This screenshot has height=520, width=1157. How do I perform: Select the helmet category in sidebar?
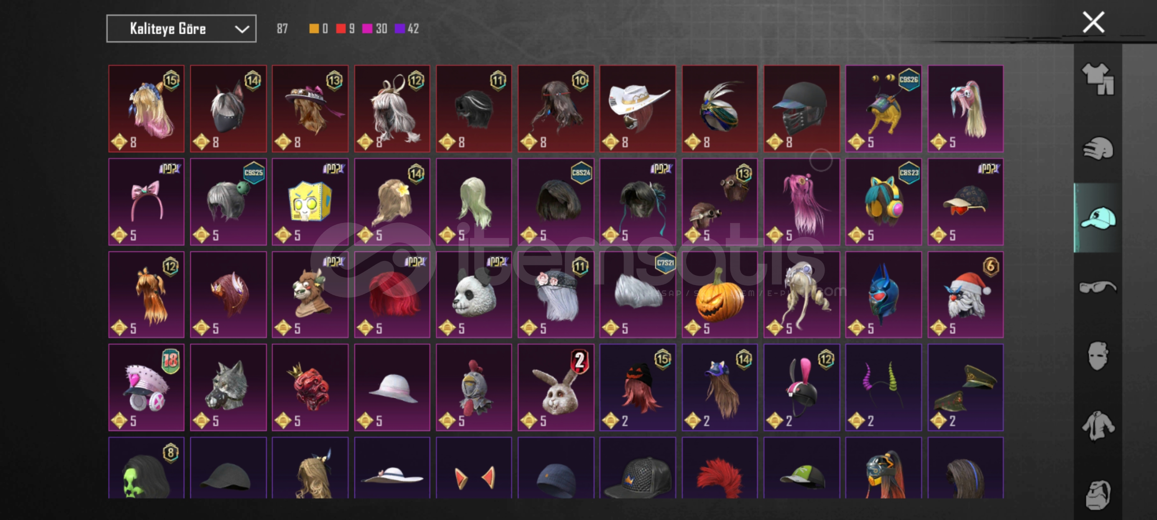(x=1098, y=148)
